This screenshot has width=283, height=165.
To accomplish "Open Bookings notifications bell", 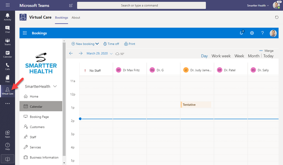I will [241, 33].
